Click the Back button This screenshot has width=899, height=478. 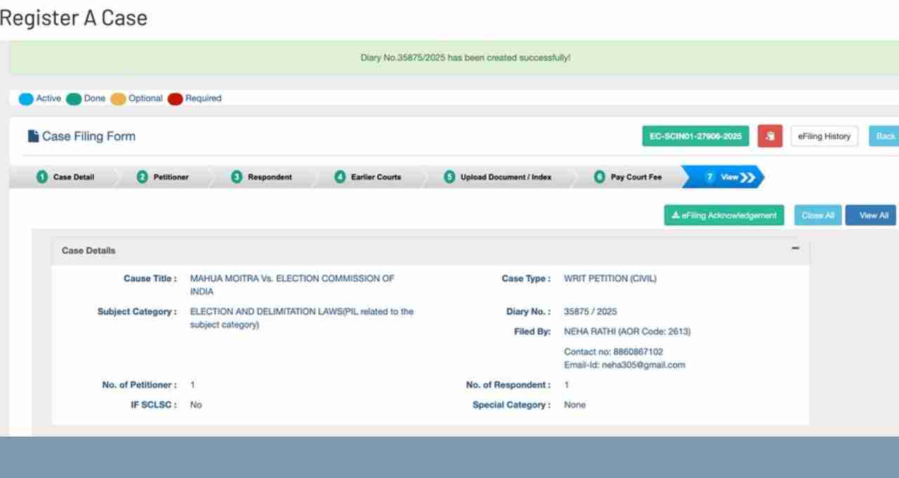click(884, 136)
